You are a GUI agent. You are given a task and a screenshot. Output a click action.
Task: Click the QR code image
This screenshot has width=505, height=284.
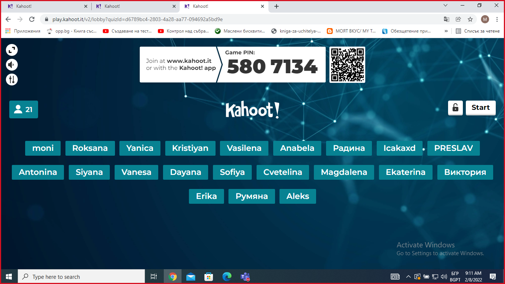tap(347, 65)
